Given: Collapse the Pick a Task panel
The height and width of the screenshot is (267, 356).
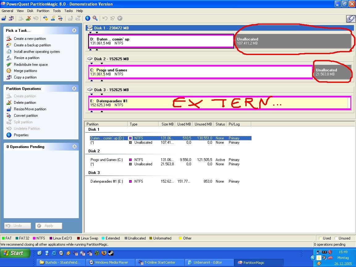Looking at the screenshot, I should tap(74, 30).
